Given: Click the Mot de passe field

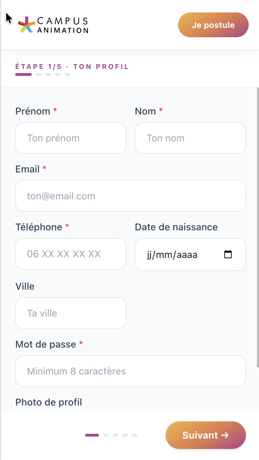Looking at the screenshot, I should 130,371.
